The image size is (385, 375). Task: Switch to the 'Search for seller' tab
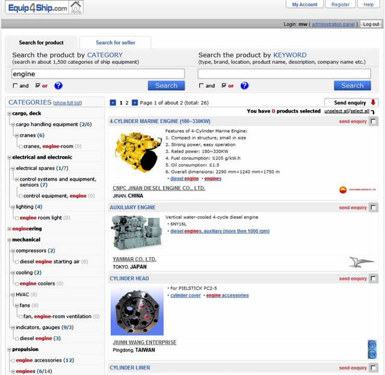pyautogui.click(x=115, y=43)
